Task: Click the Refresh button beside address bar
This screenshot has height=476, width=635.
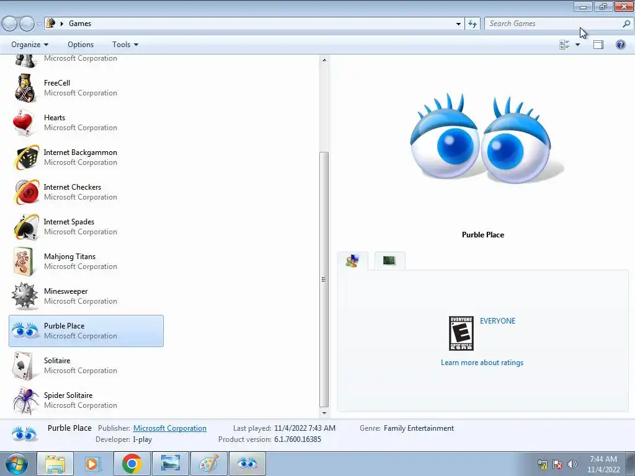Action: 472,24
